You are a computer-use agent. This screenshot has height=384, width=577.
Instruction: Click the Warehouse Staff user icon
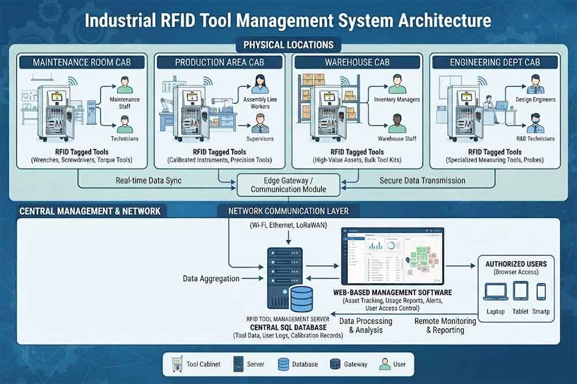pyautogui.click(x=398, y=123)
